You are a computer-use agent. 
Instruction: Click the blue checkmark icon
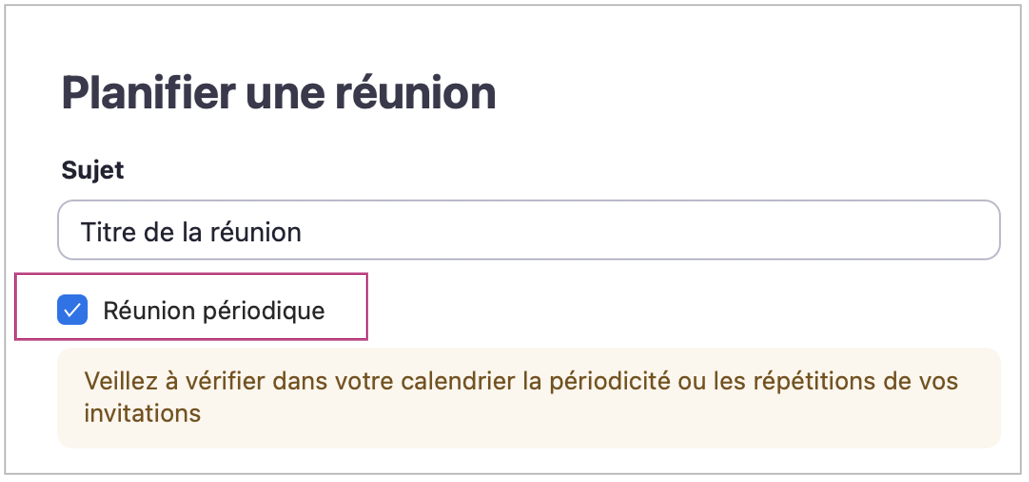pyautogui.click(x=72, y=310)
